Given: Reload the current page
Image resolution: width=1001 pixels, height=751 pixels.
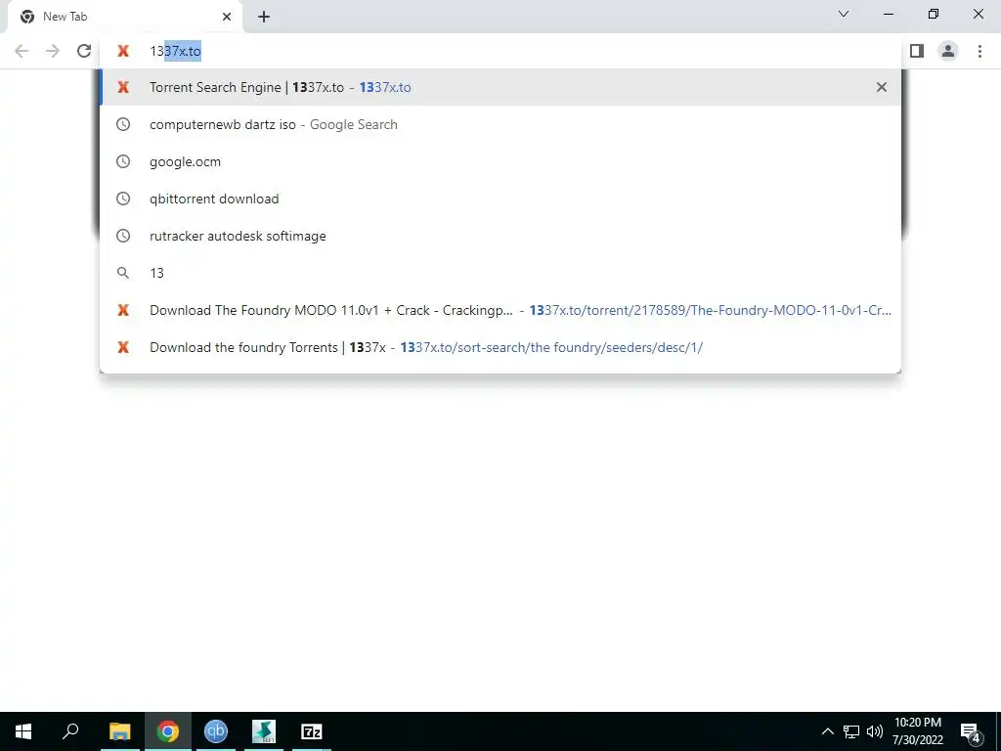Looking at the screenshot, I should pyautogui.click(x=84, y=51).
